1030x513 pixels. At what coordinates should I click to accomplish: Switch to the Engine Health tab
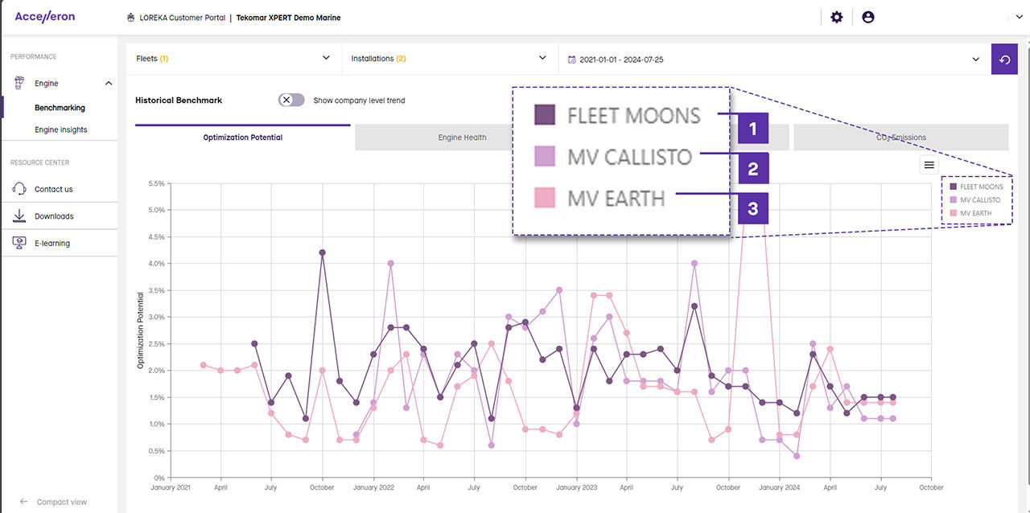(x=462, y=137)
